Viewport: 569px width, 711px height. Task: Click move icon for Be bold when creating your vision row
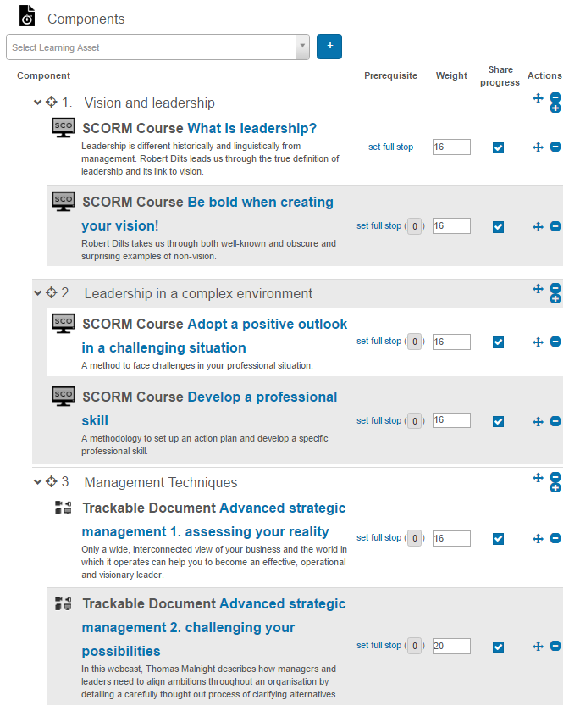coord(538,227)
